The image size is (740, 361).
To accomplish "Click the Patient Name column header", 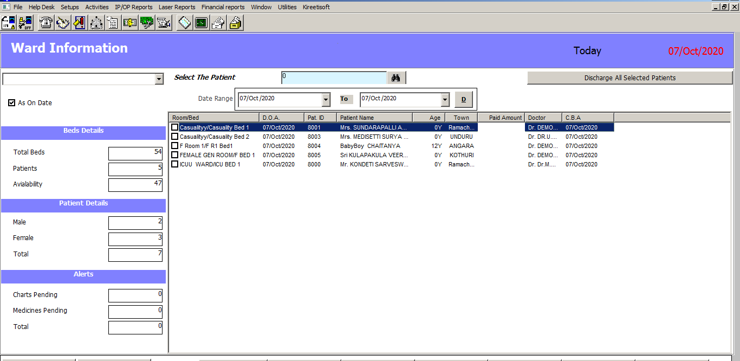I will (374, 118).
